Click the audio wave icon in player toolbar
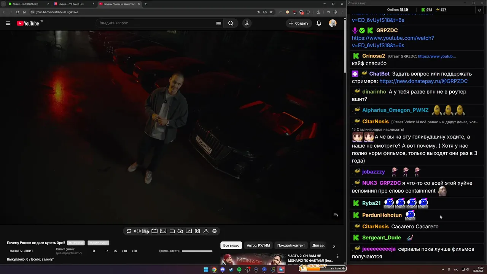The height and width of the screenshot is (274, 487). pos(137,231)
